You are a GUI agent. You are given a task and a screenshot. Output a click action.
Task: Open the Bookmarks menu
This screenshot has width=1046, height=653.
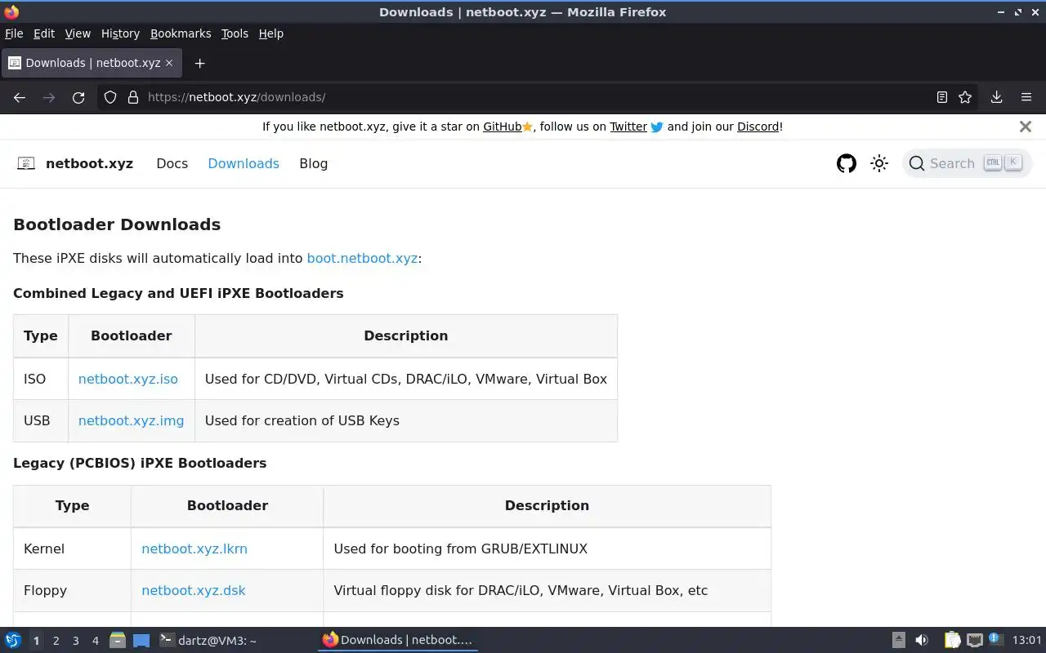(x=181, y=33)
